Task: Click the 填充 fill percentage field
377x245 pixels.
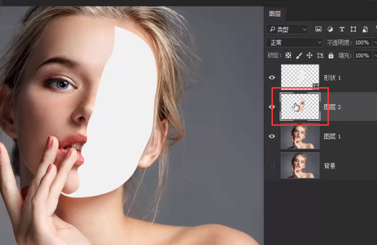Action: pyautogui.click(x=361, y=56)
